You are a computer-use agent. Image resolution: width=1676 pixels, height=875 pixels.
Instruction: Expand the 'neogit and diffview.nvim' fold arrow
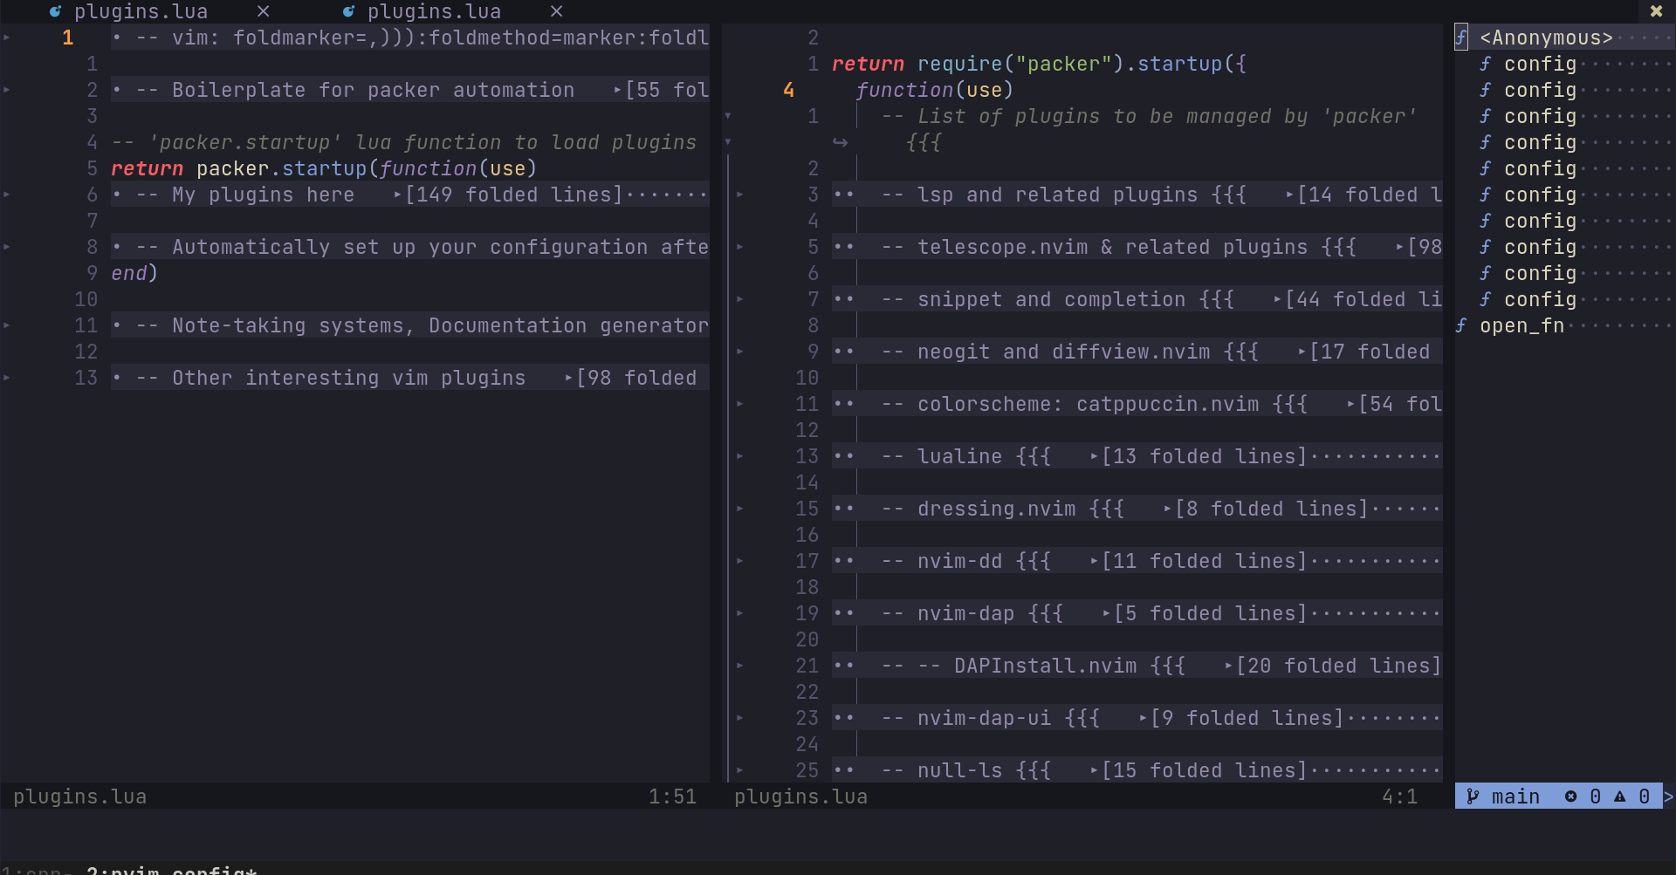pos(739,352)
